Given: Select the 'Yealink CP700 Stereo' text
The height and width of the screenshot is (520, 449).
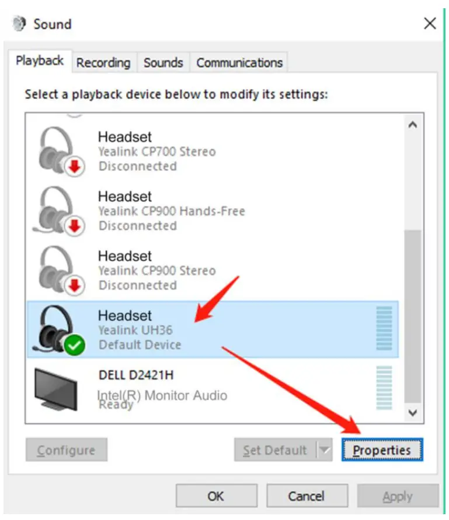Looking at the screenshot, I should click(157, 151).
